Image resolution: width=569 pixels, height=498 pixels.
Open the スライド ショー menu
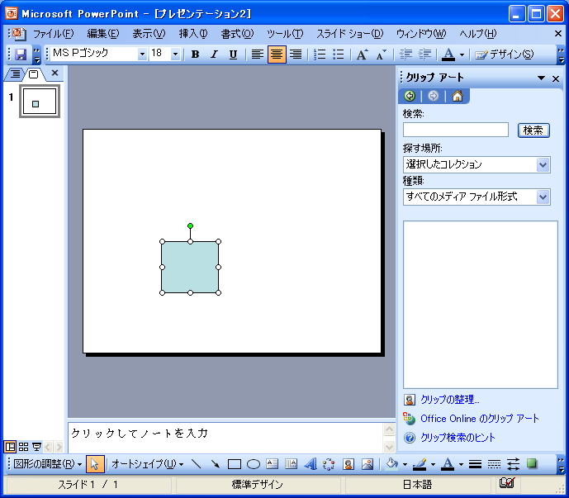(349, 34)
